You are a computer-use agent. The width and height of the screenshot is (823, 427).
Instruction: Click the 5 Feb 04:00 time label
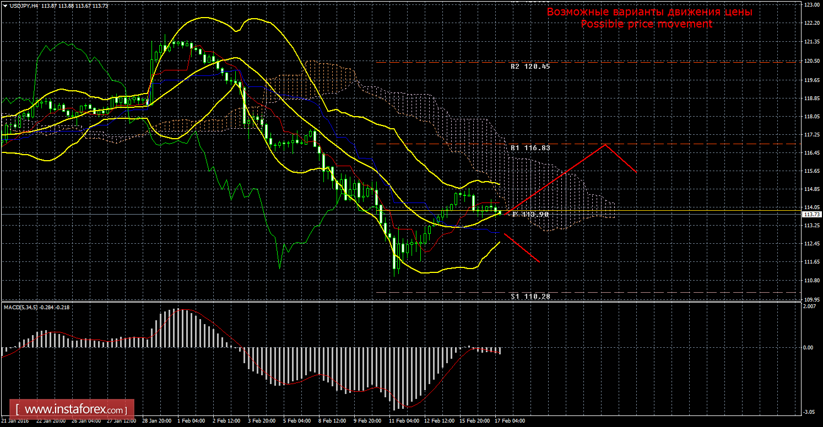pyautogui.click(x=297, y=421)
